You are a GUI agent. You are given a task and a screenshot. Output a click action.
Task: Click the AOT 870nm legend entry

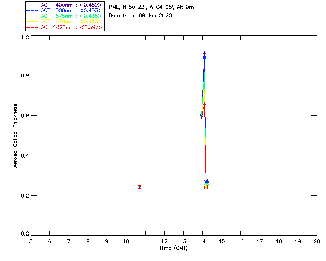(65, 21)
